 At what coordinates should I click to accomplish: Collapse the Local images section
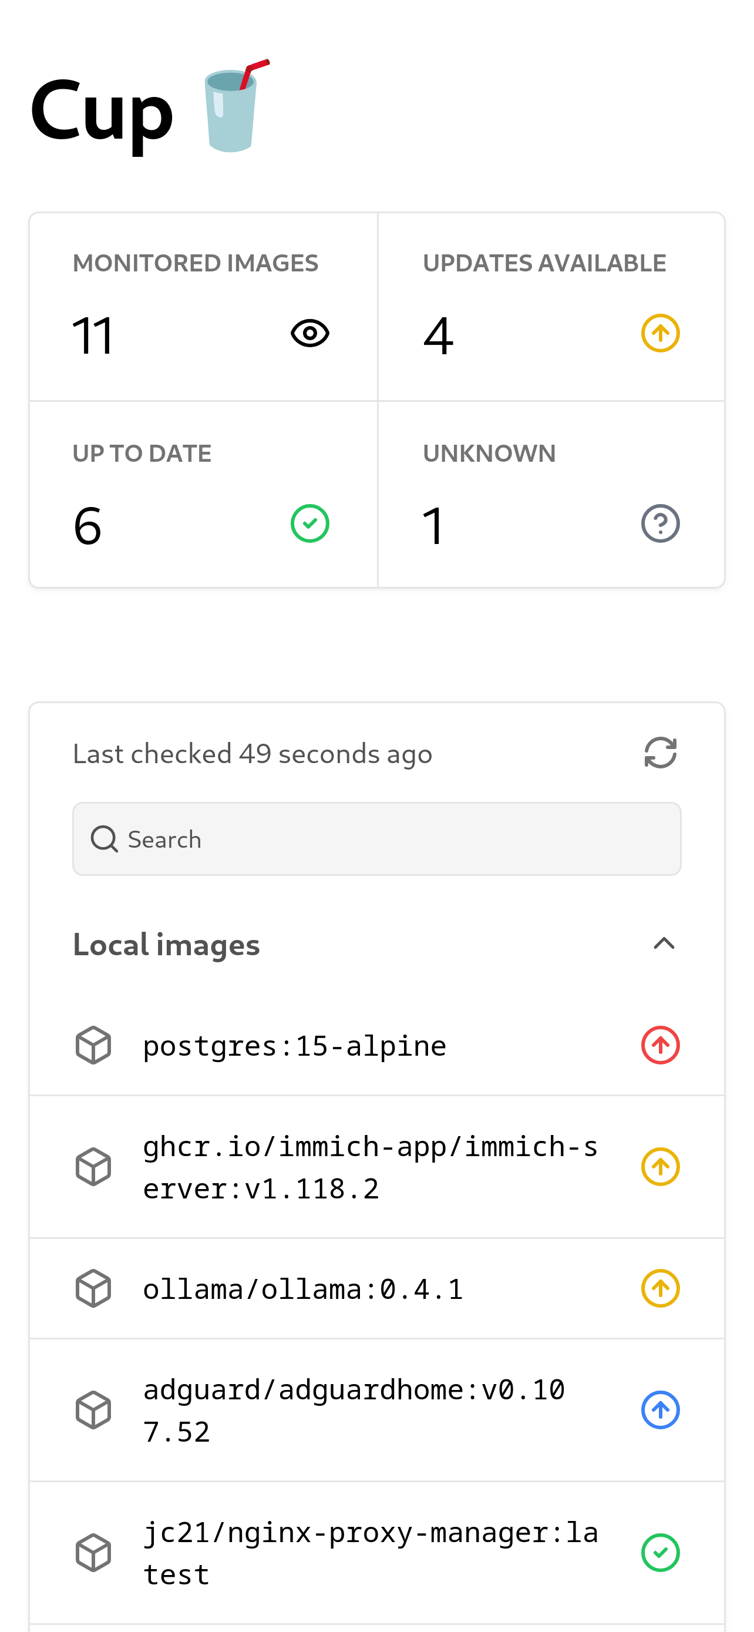tap(664, 944)
